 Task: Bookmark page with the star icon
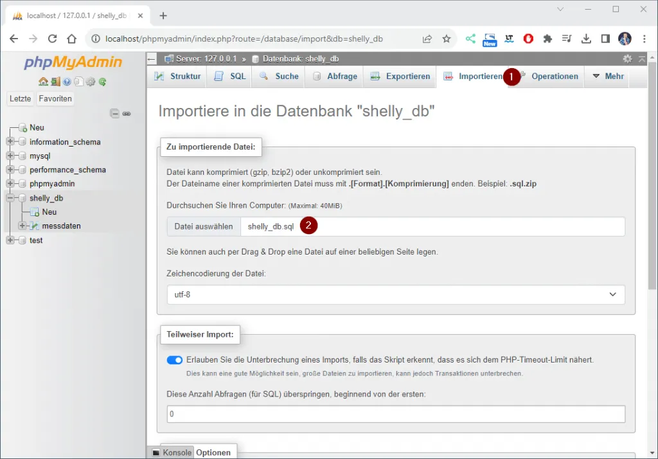pos(447,39)
